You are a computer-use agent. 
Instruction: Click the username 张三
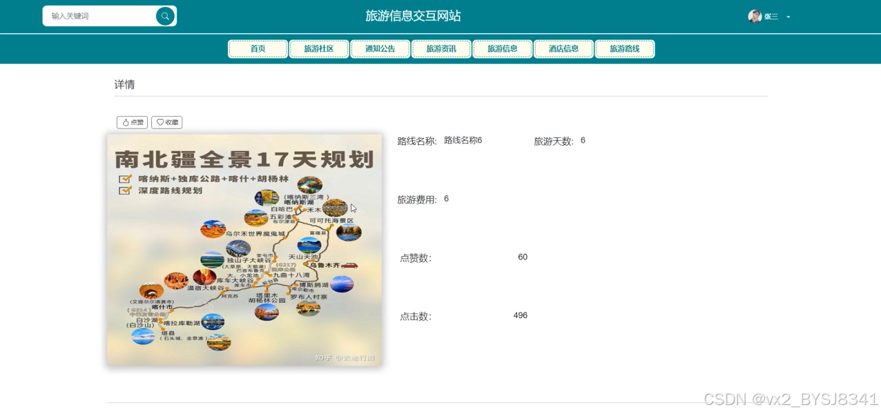(x=771, y=17)
